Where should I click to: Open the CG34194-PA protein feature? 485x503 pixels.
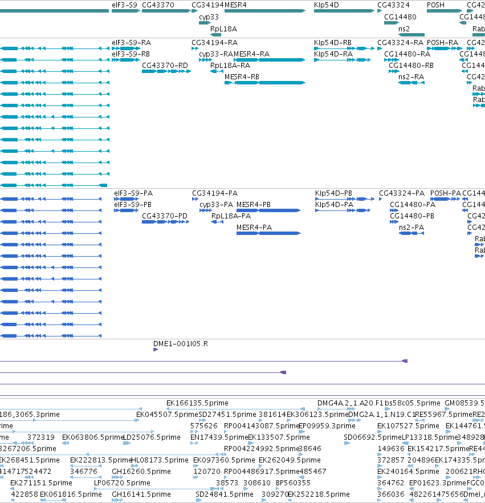coord(195,199)
